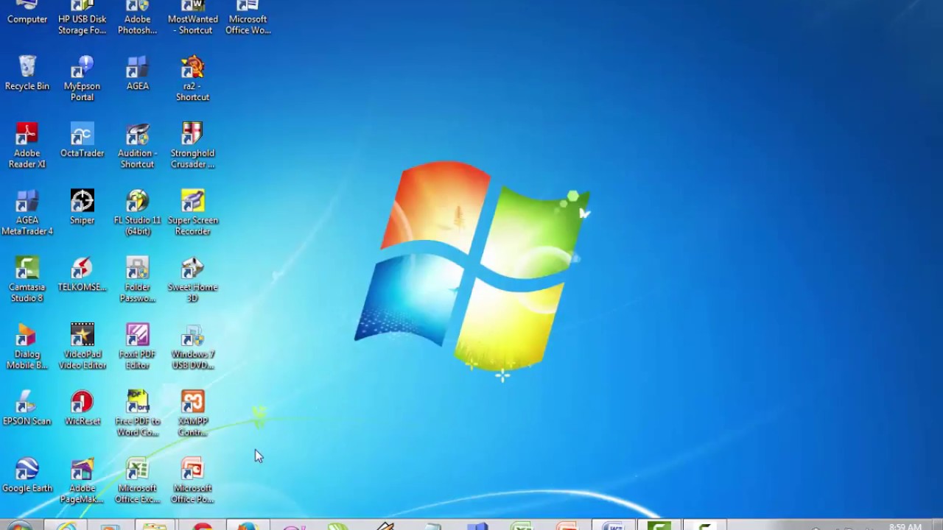Select the Sniper desktop icon

tap(82, 207)
